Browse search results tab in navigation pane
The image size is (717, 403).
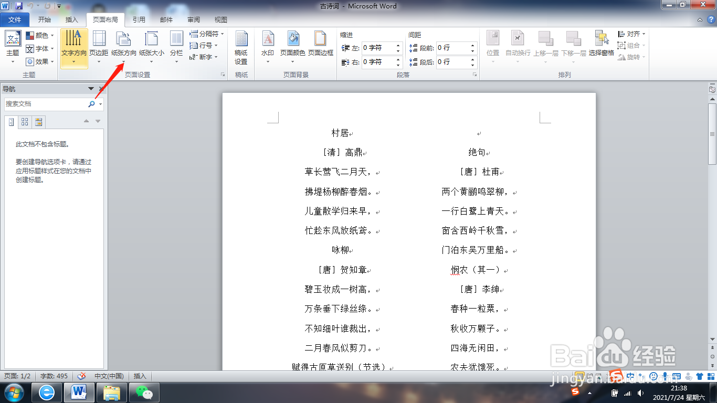click(38, 122)
